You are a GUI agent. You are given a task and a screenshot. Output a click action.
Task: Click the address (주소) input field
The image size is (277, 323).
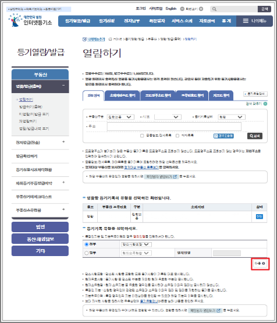click(x=174, y=127)
